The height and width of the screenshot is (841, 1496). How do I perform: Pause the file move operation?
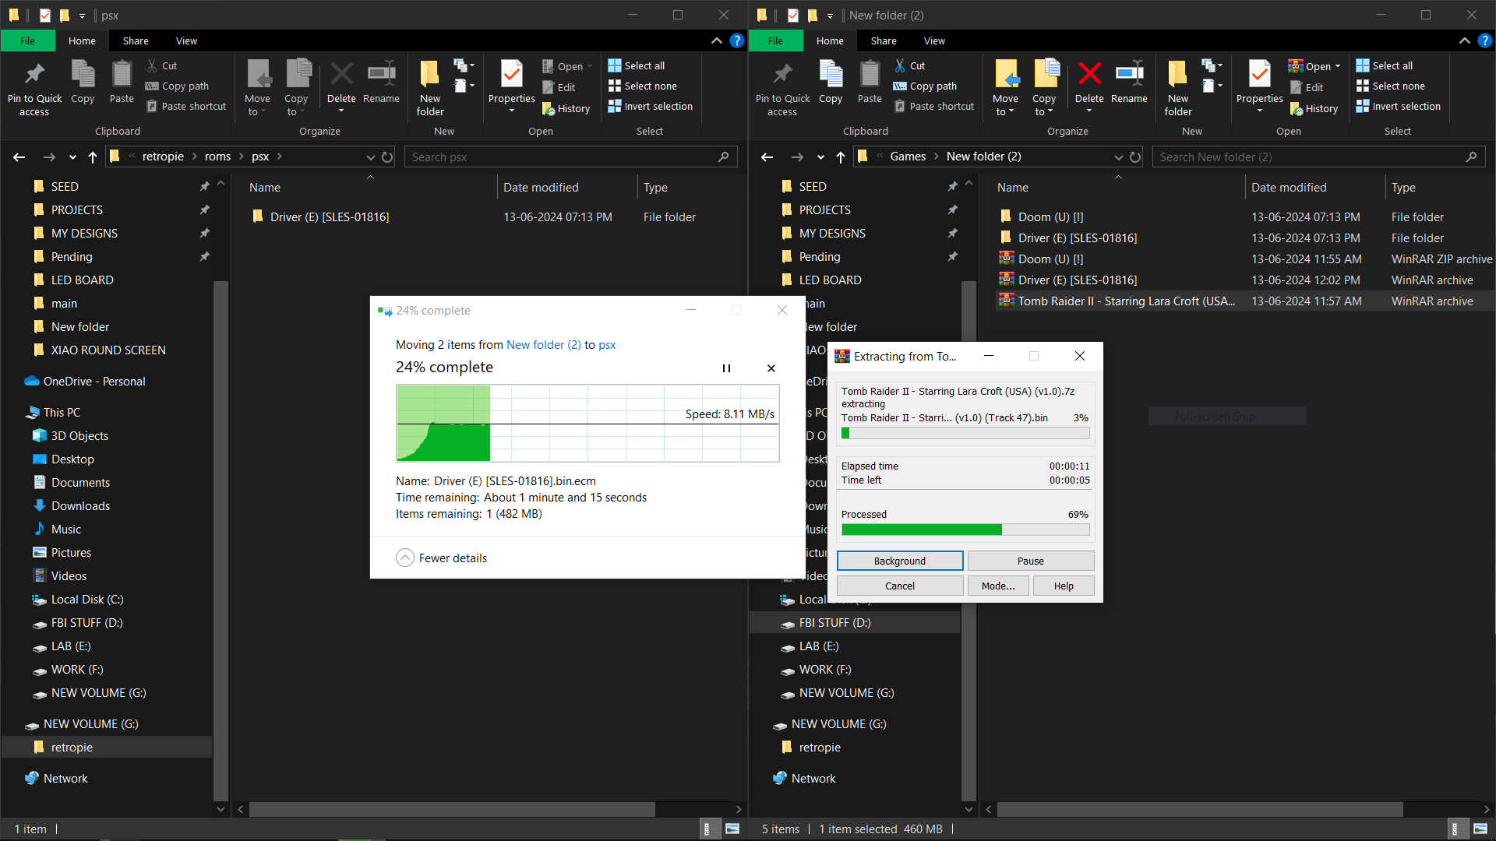coord(726,368)
